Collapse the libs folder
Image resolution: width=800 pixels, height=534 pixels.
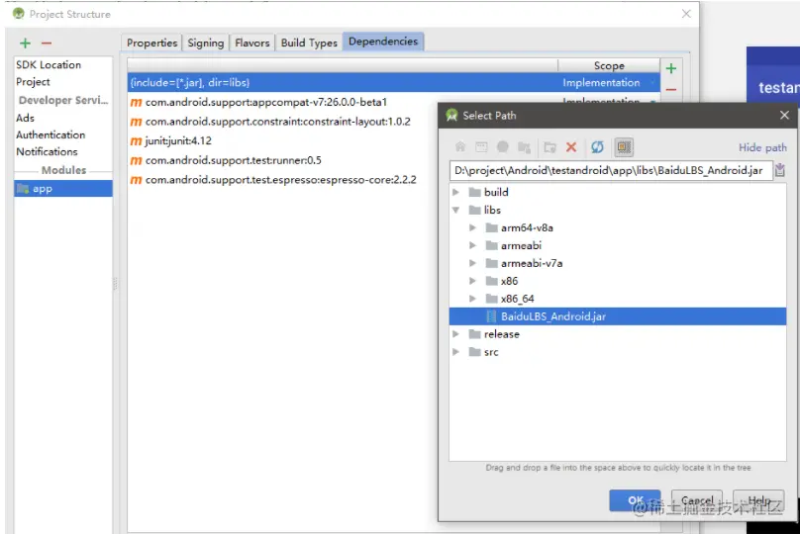click(x=456, y=210)
